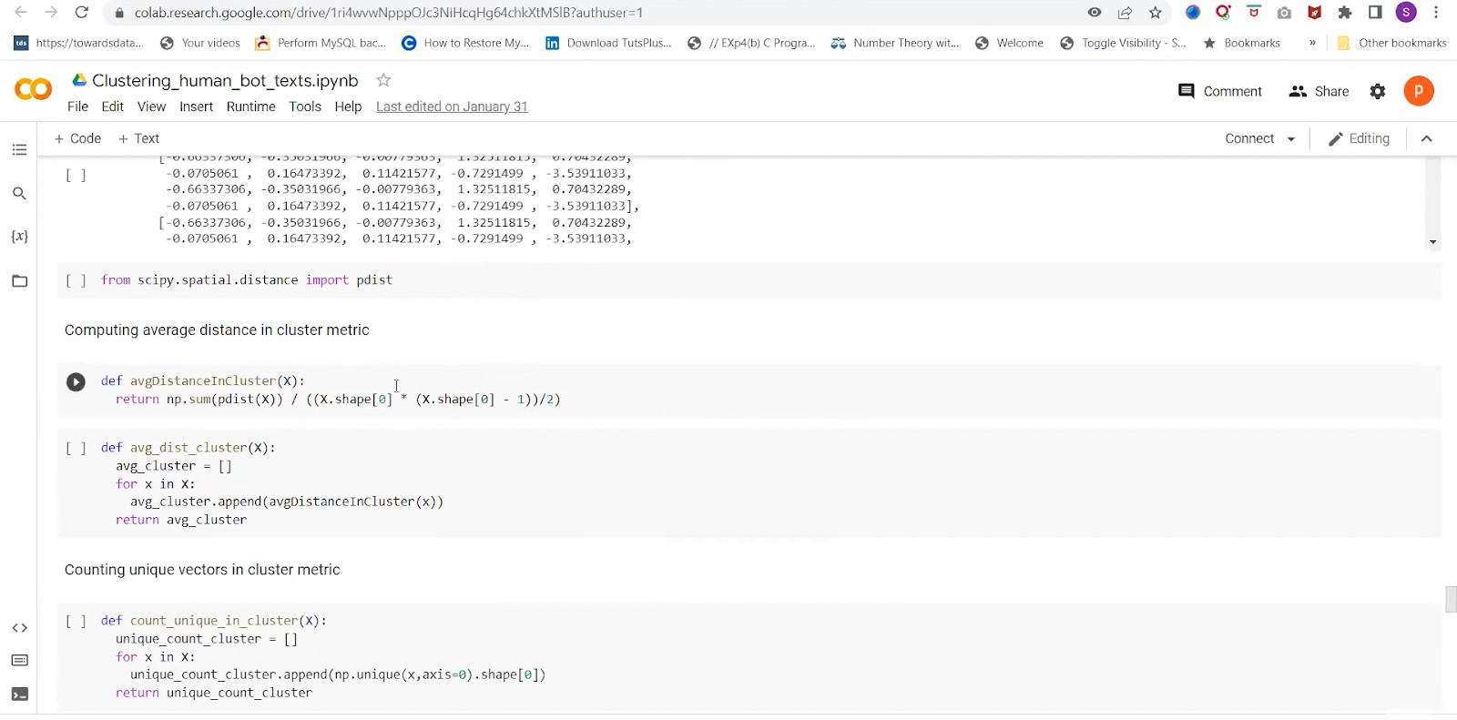Open Code snippets panel icon
This screenshot has width=1457, height=720.
[x=19, y=628]
